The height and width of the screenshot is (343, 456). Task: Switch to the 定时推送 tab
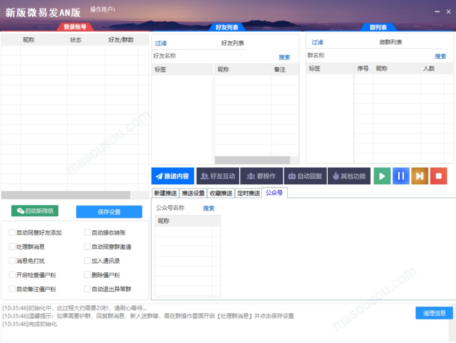[248, 193]
